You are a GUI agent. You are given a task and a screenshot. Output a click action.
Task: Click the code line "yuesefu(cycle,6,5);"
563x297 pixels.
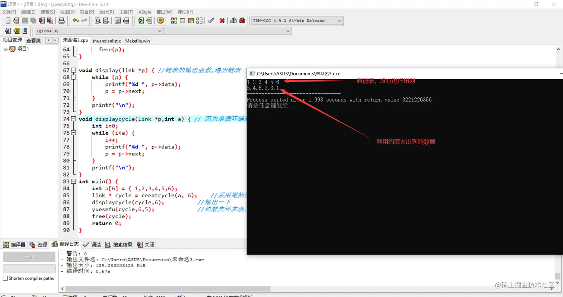[x=123, y=209]
